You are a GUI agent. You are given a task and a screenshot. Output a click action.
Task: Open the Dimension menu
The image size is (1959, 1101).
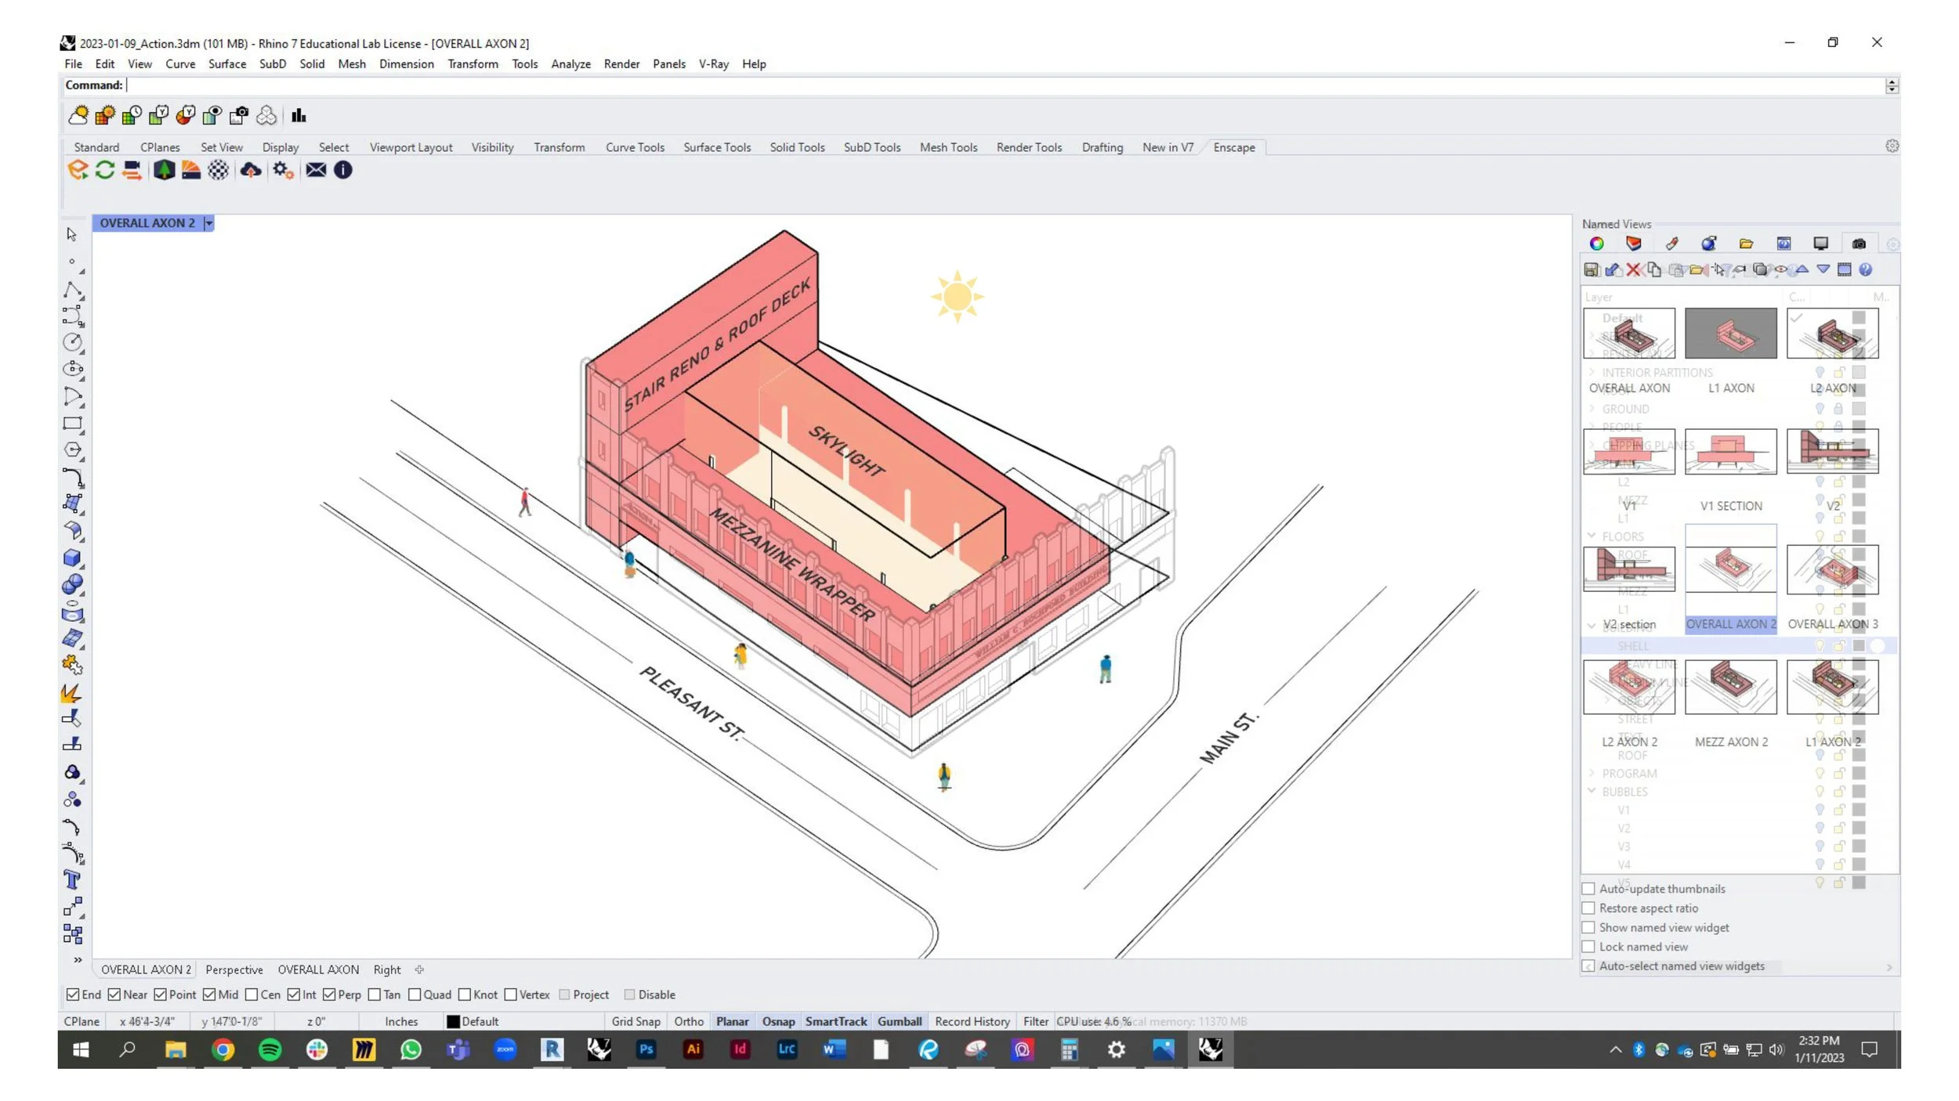[x=406, y=64]
